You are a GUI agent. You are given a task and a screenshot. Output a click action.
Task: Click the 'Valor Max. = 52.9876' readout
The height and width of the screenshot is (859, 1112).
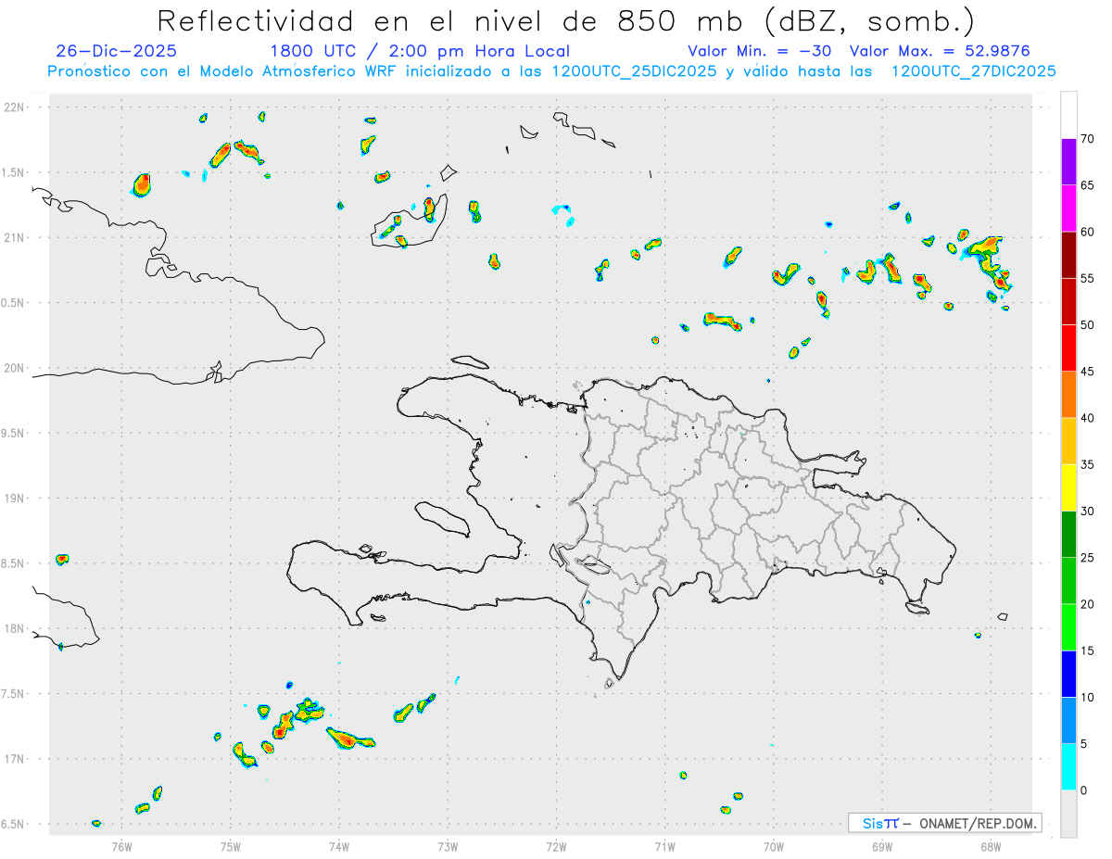click(940, 51)
